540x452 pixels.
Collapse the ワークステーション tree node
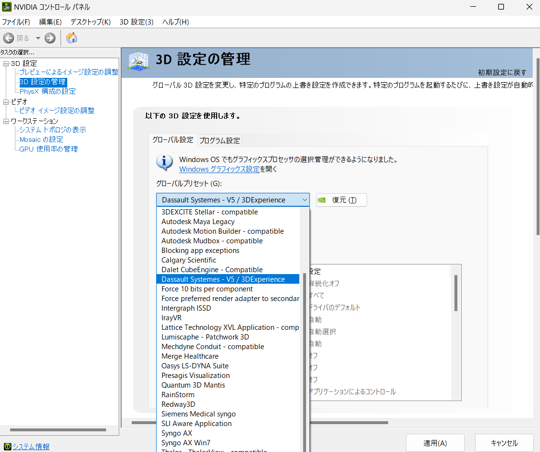tap(6, 121)
